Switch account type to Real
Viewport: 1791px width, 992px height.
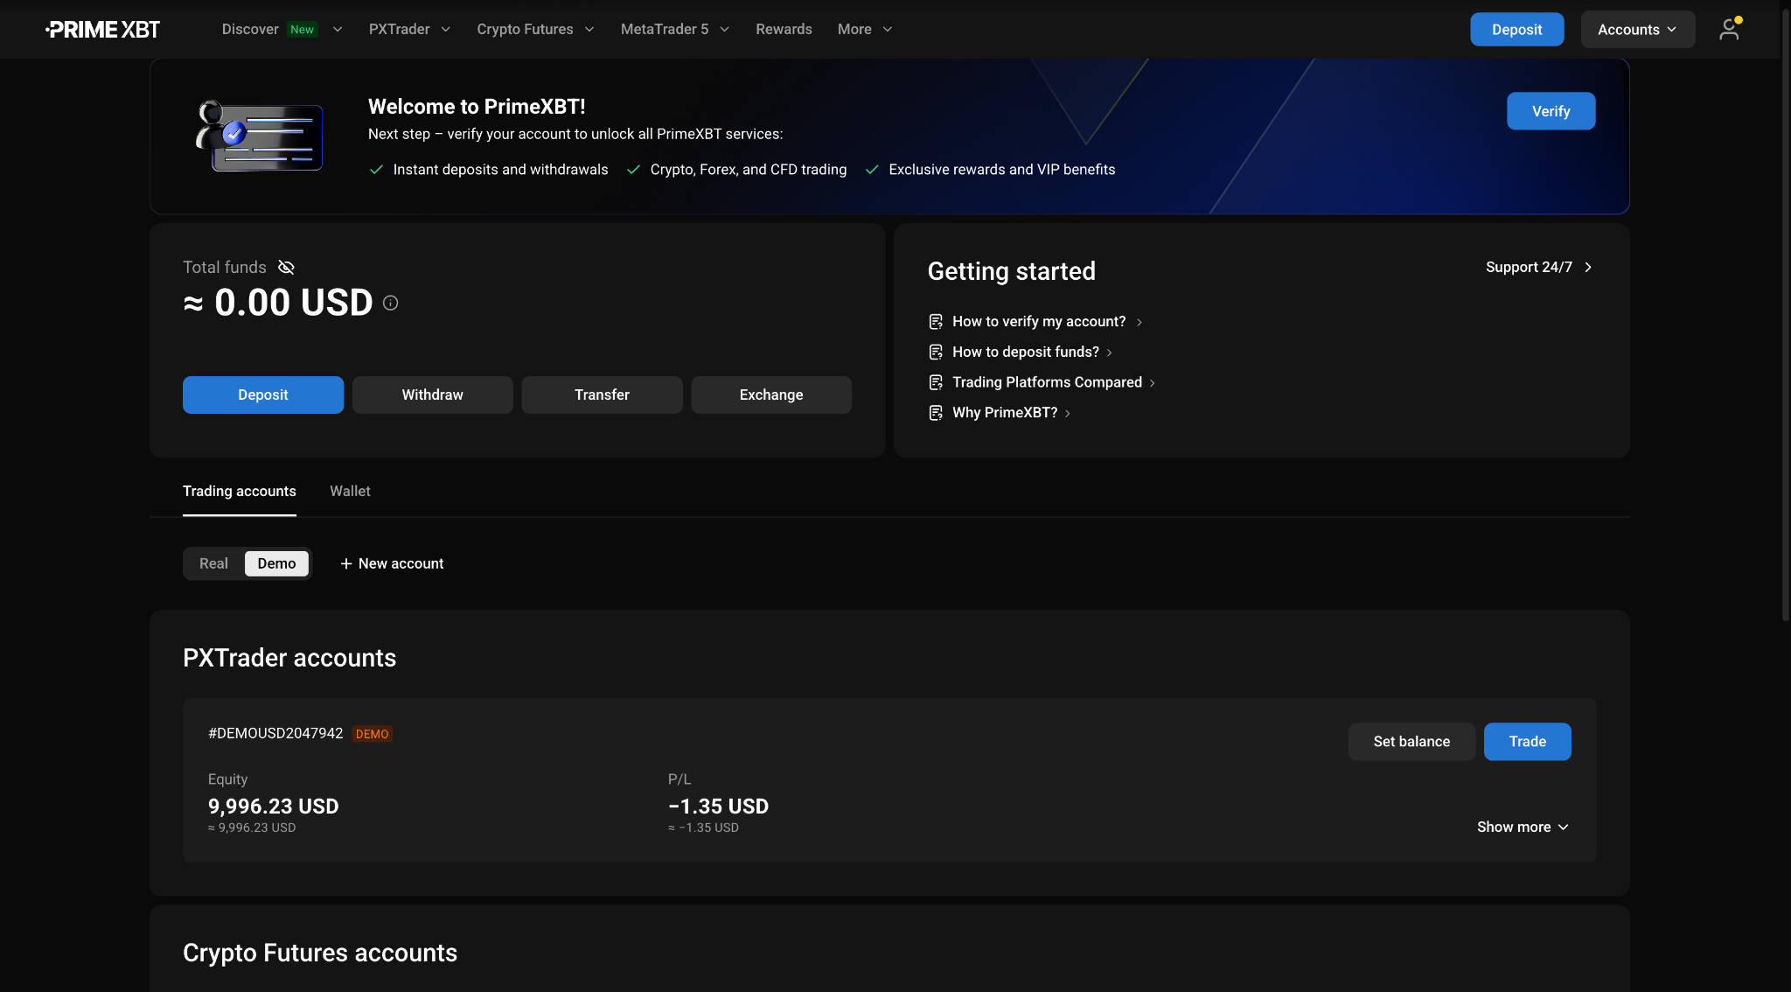click(x=213, y=564)
